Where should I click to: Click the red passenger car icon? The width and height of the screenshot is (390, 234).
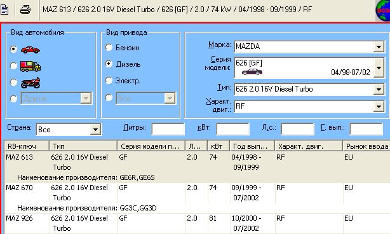tap(30, 50)
